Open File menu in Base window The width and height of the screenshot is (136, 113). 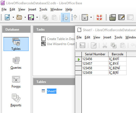pos(4,9)
